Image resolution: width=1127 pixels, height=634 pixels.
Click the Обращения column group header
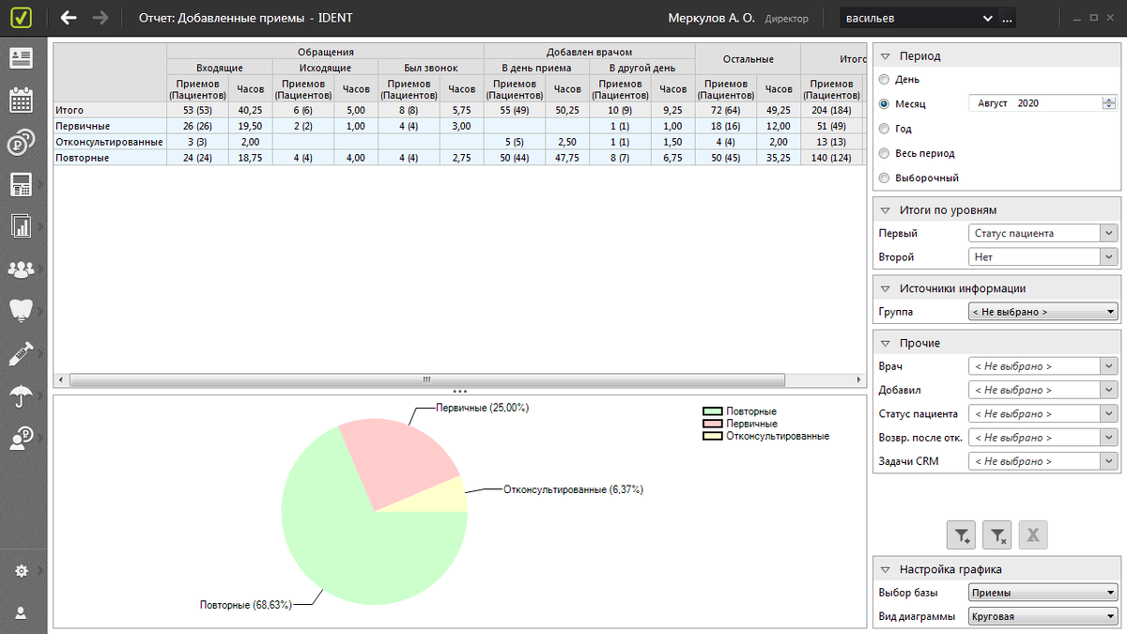325,52
